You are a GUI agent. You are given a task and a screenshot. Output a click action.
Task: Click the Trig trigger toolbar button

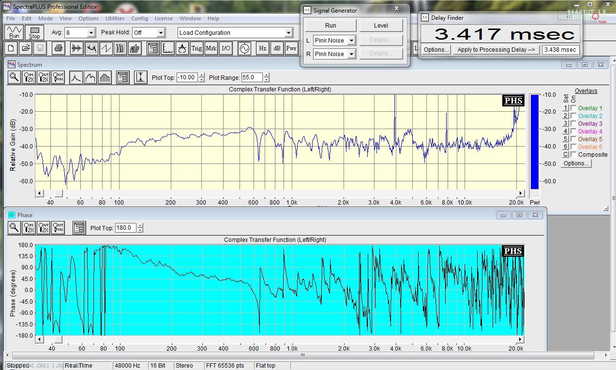coord(196,48)
